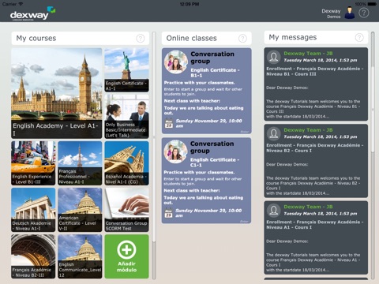Viewport: 379px width, 284px height.
Task: Open English Certificate A1-1 Statue of Liberty course
Action: click(126, 70)
